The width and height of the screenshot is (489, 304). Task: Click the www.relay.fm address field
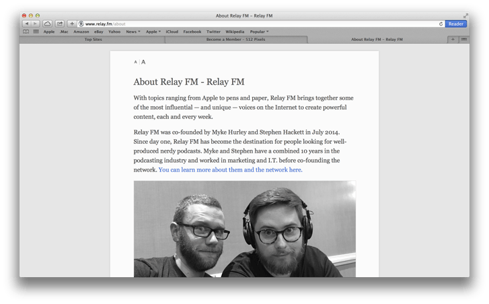click(x=260, y=24)
